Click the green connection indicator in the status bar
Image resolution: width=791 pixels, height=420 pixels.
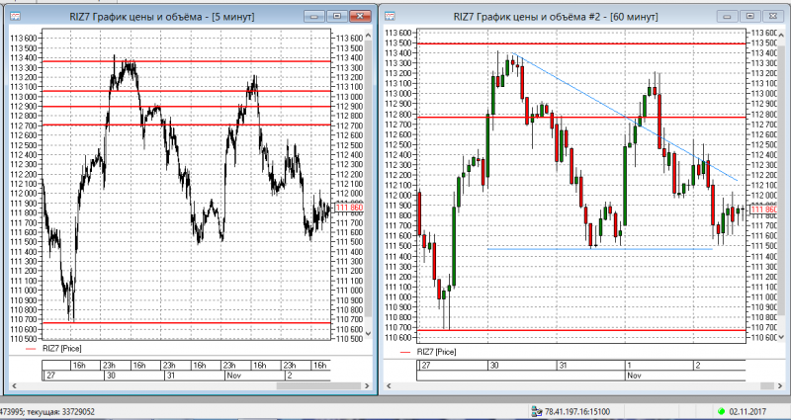click(x=721, y=412)
